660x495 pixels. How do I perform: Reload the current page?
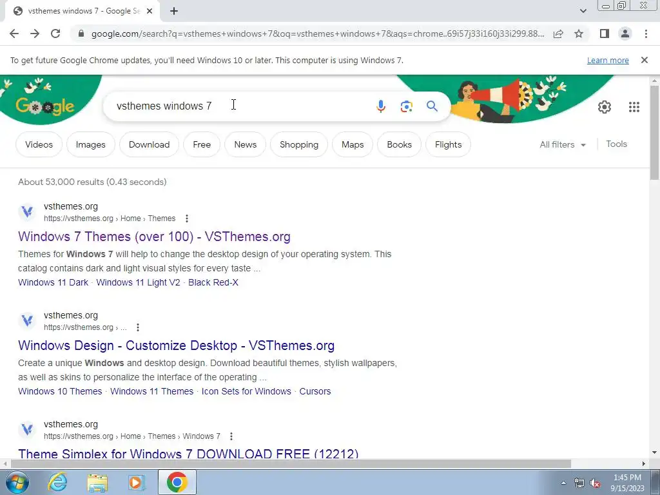(x=55, y=34)
